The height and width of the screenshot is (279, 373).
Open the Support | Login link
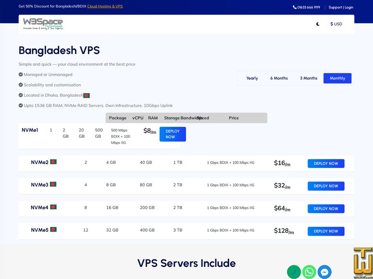pos(341,7)
